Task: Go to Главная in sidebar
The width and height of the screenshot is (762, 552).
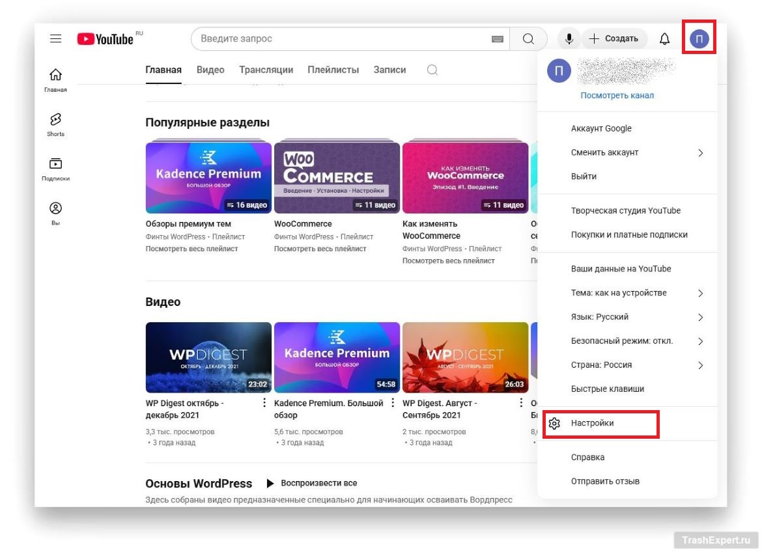Action: pyautogui.click(x=56, y=80)
